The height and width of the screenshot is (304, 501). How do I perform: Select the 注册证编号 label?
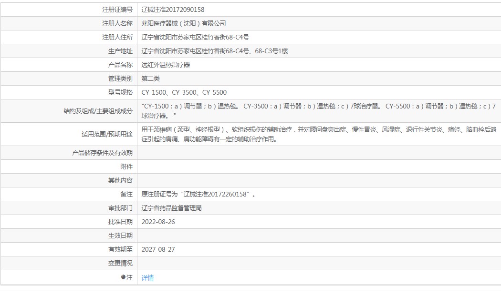tap(117, 10)
